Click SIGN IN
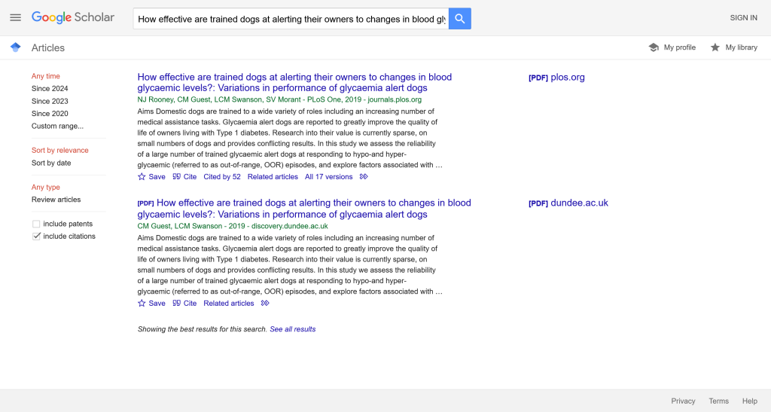Screen dimensions: 771x412 point(743,17)
